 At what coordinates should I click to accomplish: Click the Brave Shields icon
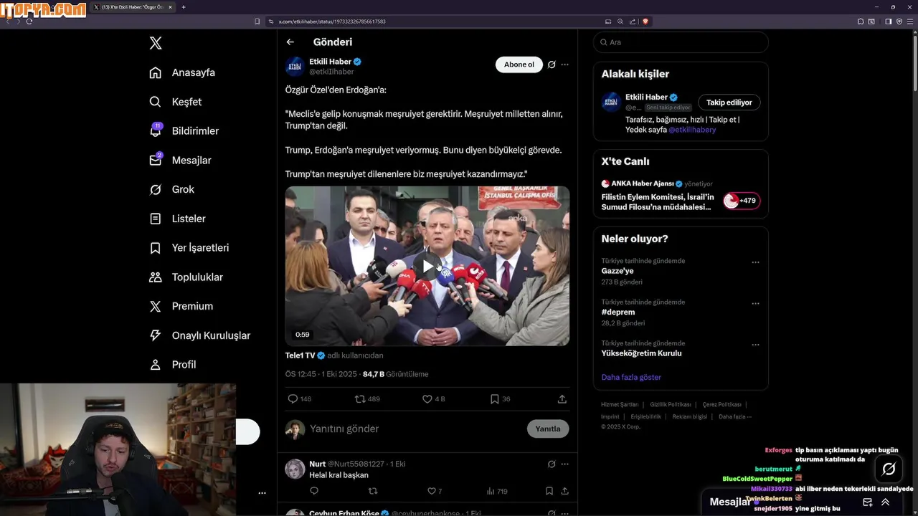pyautogui.click(x=645, y=21)
